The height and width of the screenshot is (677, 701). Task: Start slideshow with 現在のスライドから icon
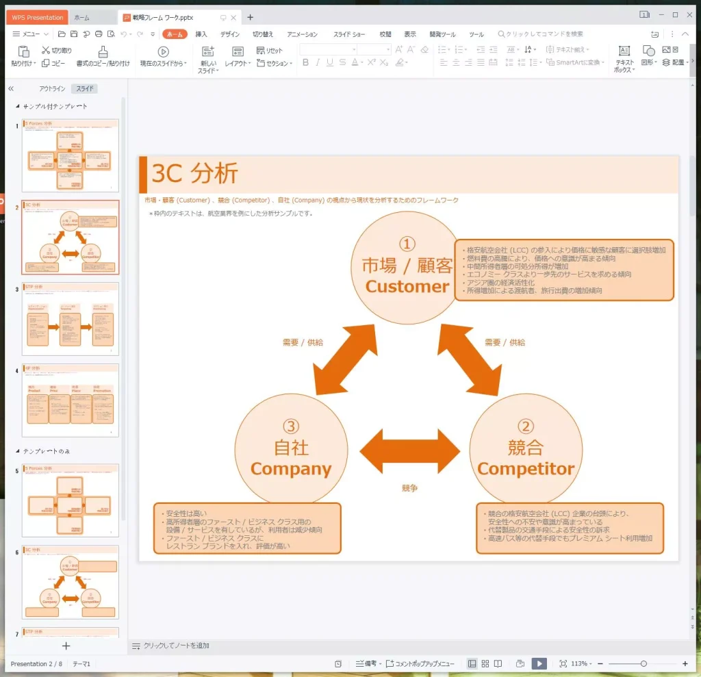[x=163, y=51]
